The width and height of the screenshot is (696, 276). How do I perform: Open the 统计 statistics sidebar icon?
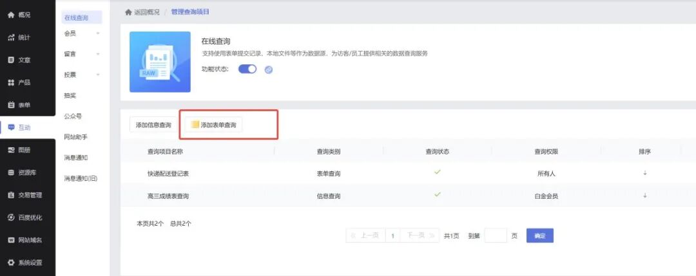(x=11, y=38)
